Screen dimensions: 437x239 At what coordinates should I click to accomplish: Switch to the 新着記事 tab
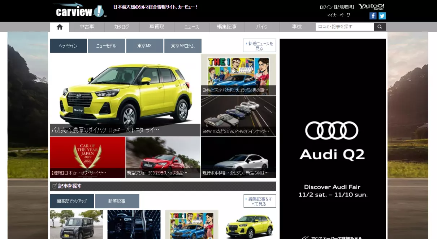pyautogui.click(x=117, y=201)
